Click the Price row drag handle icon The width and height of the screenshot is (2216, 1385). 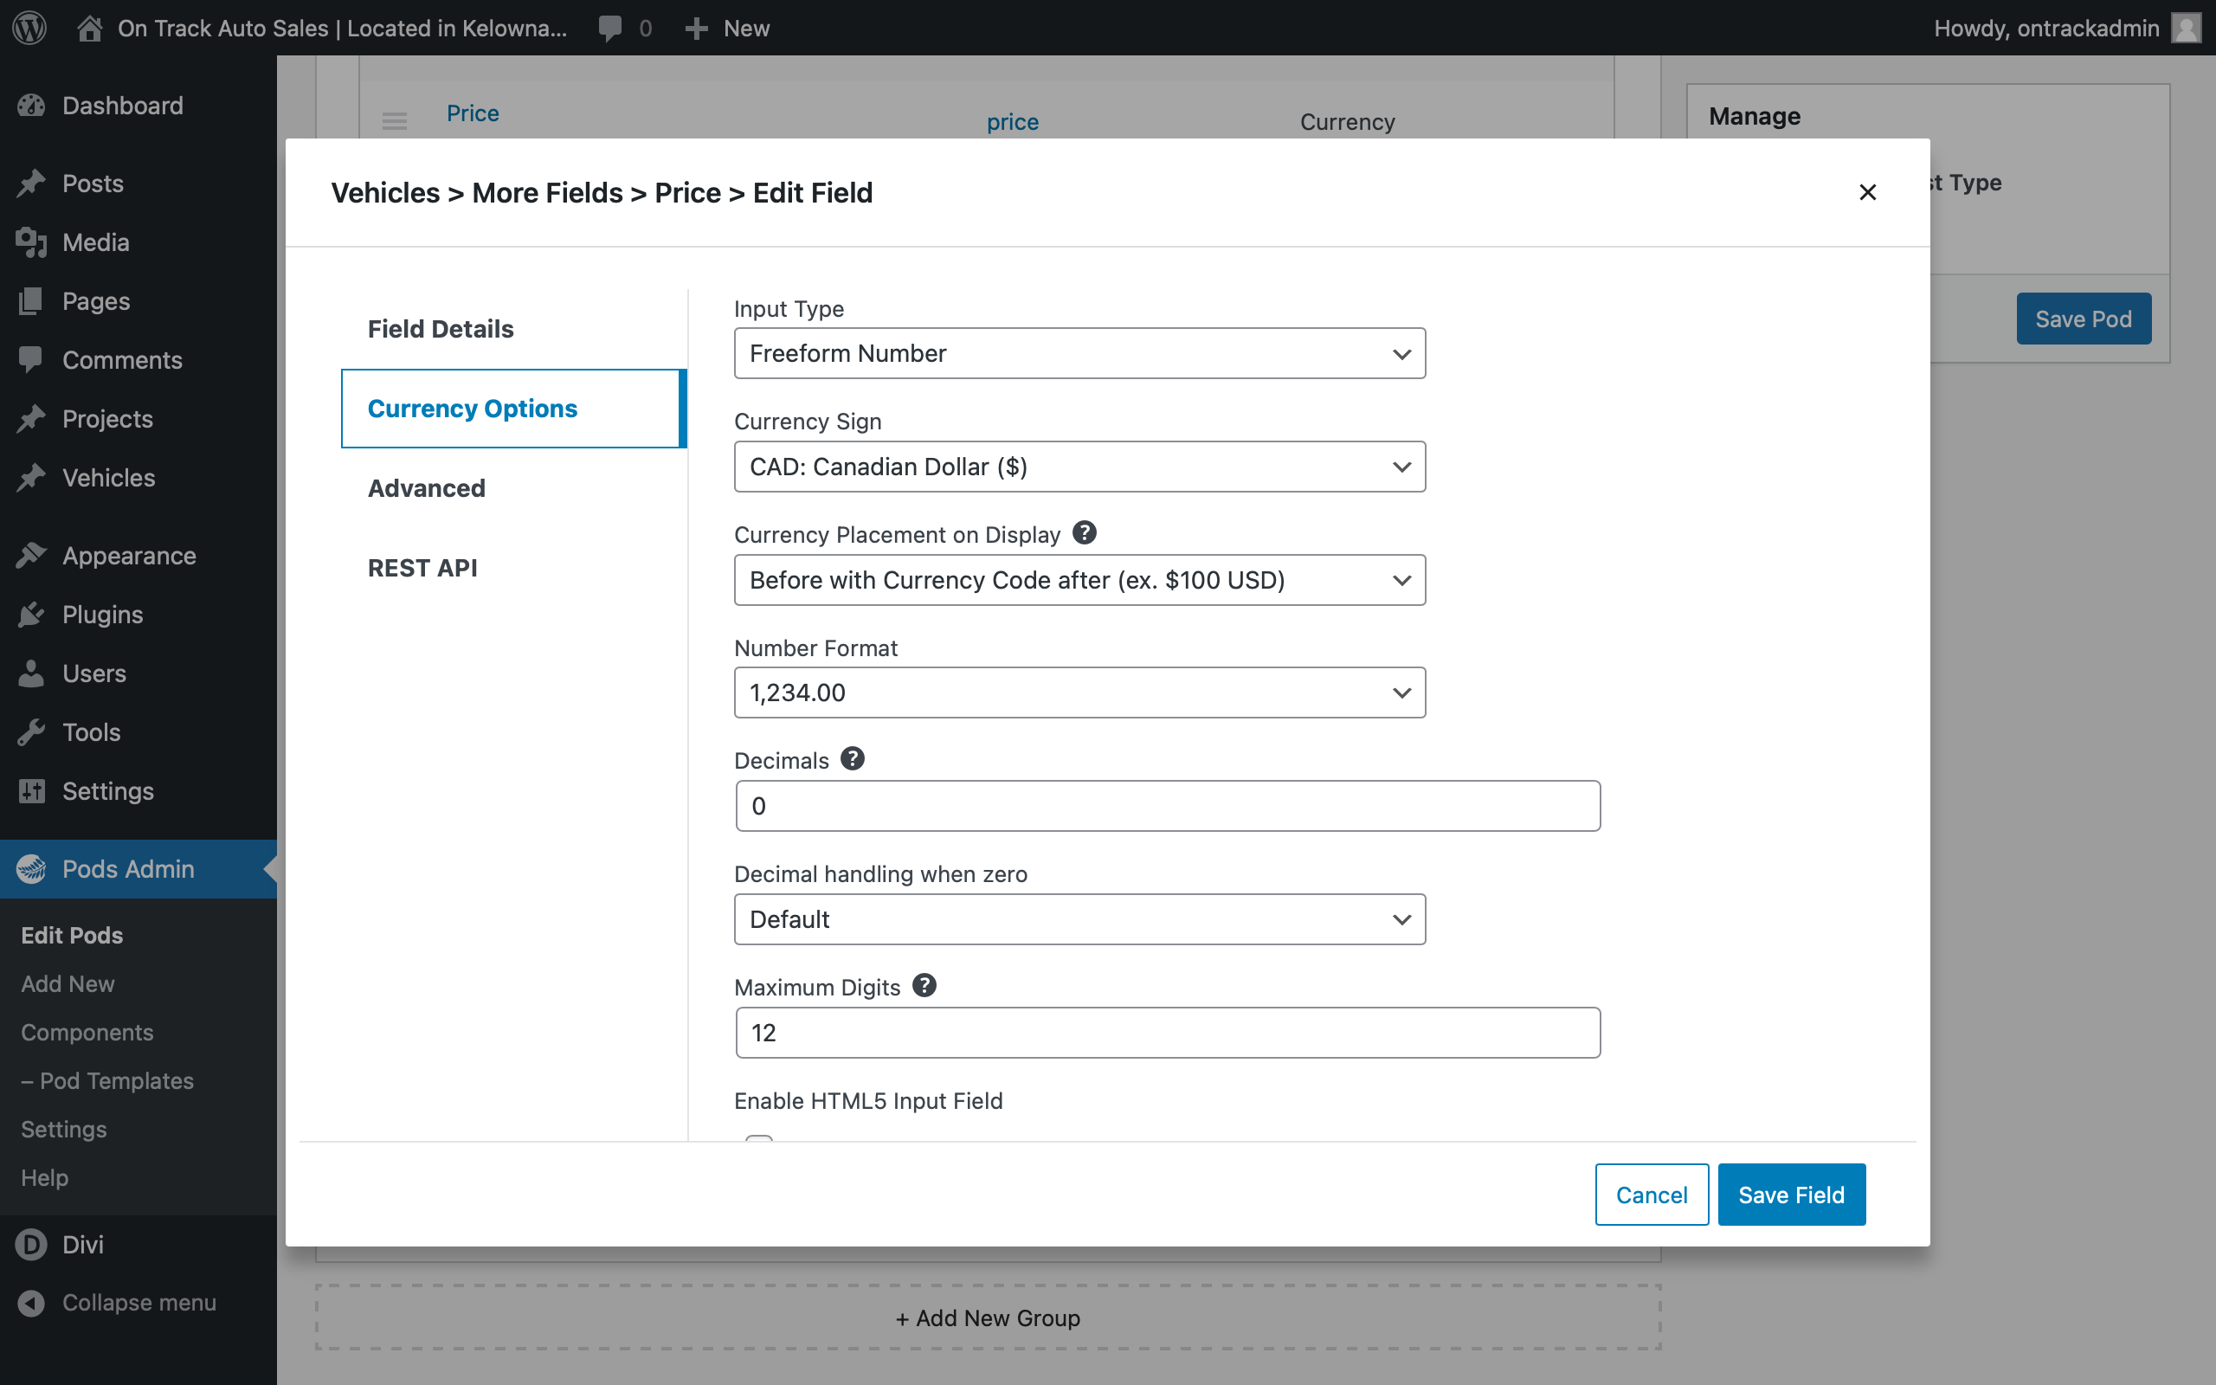[395, 120]
